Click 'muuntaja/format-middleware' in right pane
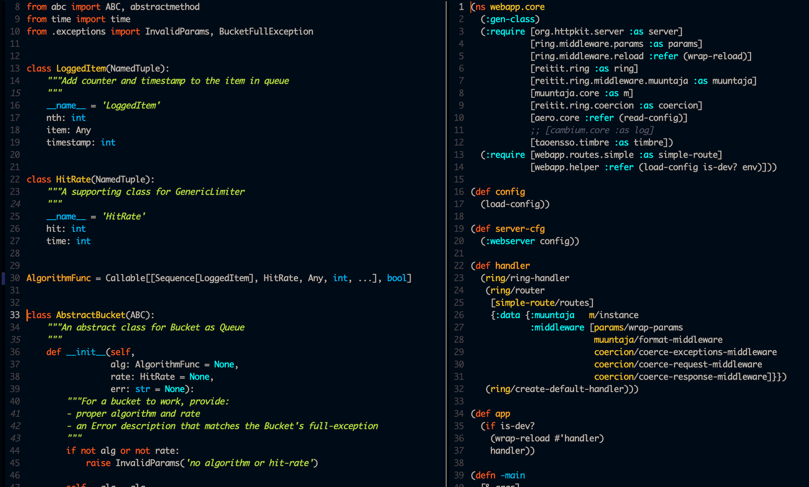 658,340
